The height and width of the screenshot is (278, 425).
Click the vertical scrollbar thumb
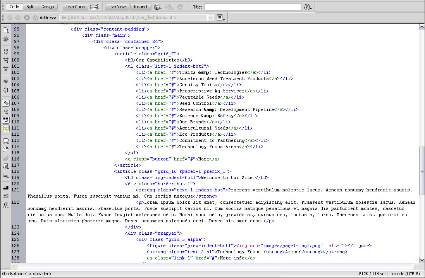[422, 170]
